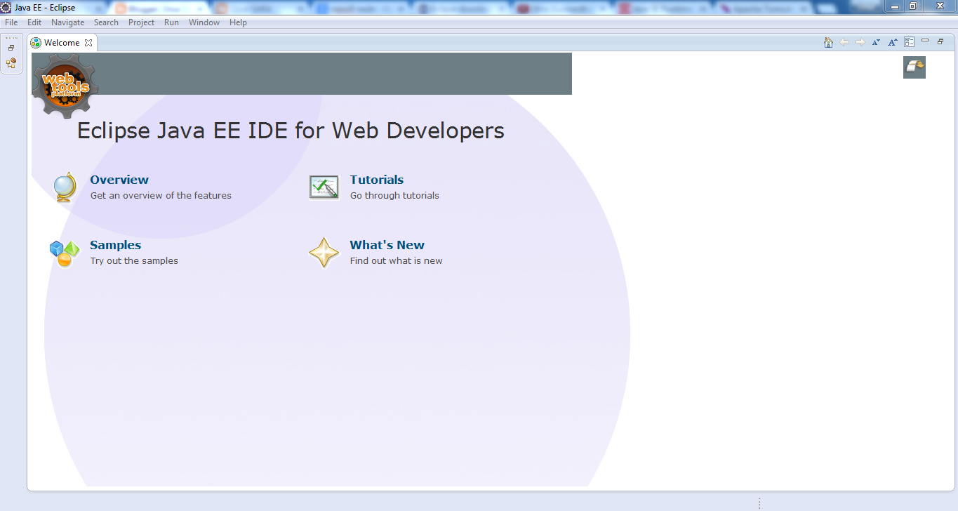
Task: Go to the Workbench via arrow icon
Action: click(914, 67)
